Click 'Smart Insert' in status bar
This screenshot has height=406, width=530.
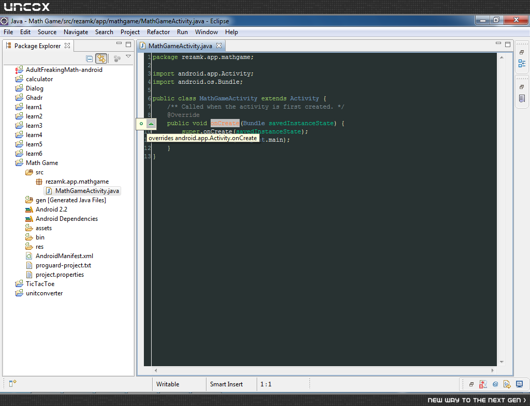tap(226, 384)
